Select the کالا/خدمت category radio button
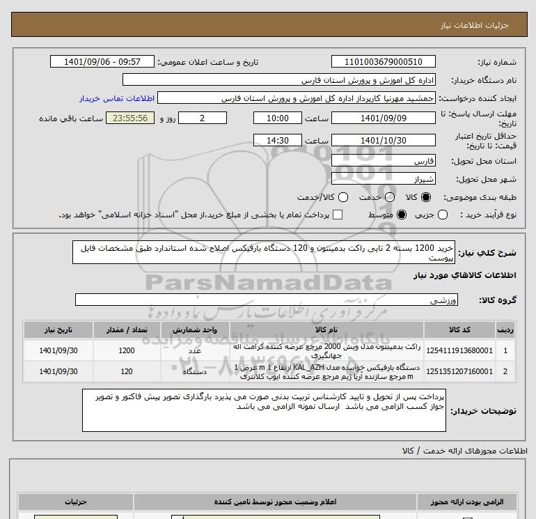 (x=343, y=197)
